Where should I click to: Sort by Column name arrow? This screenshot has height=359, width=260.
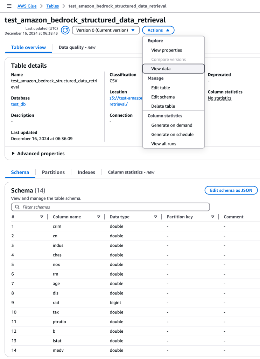[99, 217]
